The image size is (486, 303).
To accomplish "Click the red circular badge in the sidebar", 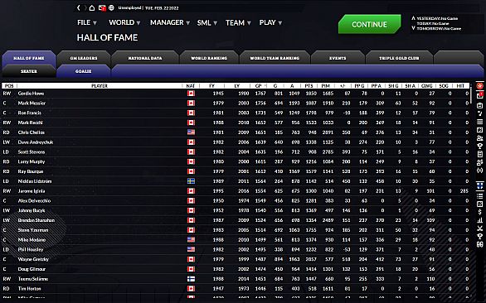I will coord(480,86).
